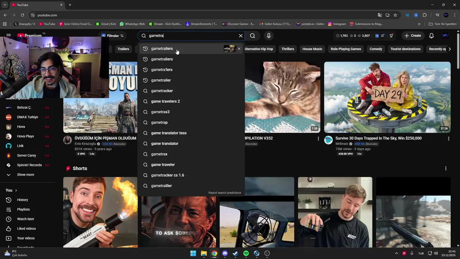Click the translate page icon
This screenshot has height=259, width=460.
pyautogui.click(x=380, y=15)
